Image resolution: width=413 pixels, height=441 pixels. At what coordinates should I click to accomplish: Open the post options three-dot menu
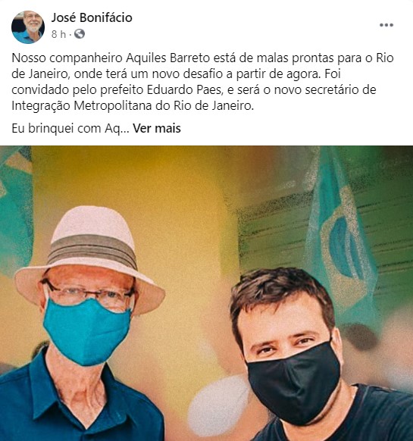pos(386,25)
